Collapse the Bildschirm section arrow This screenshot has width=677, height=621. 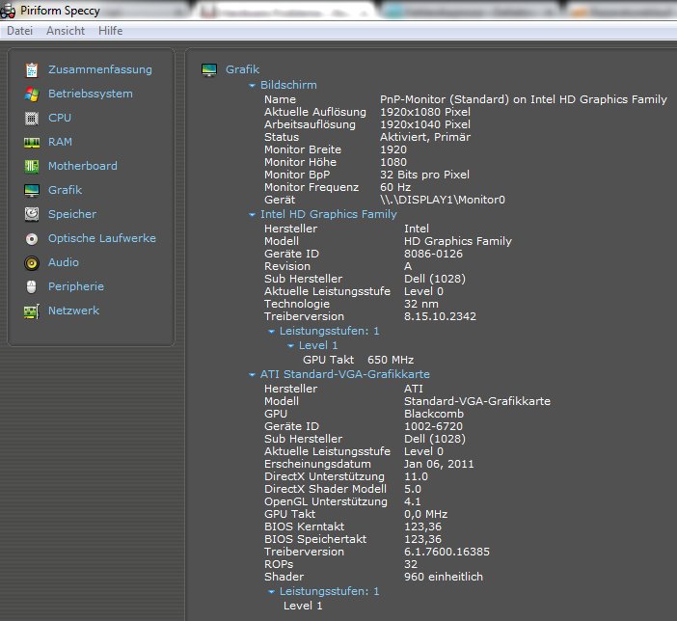pyautogui.click(x=252, y=86)
